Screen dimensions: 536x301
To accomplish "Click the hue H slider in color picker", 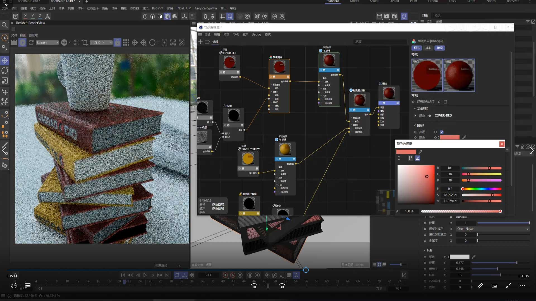I will point(482,189).
